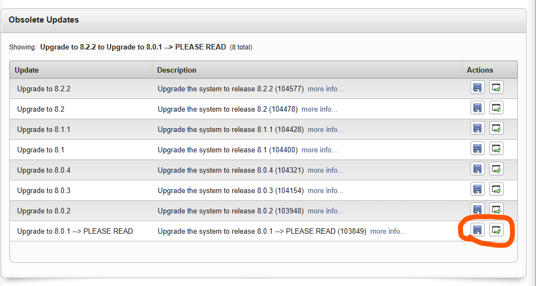Click the Update column header
The width and height of the screenshot is (536, 286).
(x=27, y=70)
